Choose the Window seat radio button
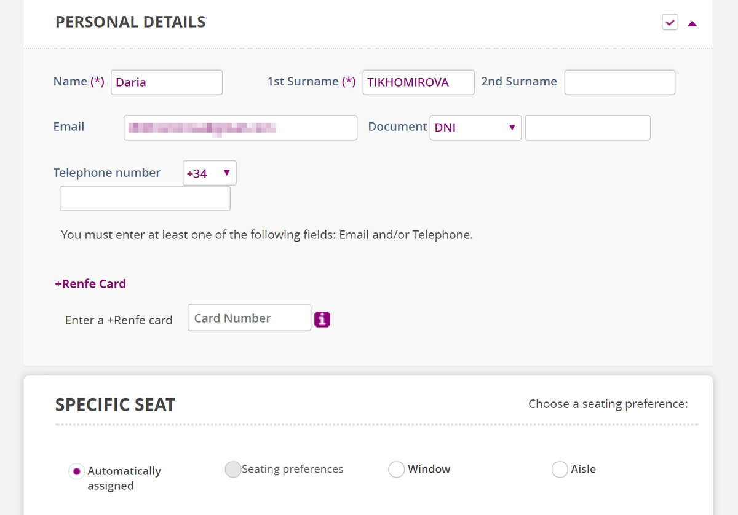Viewport: 738px width, 515px height. tap(396, 470)
